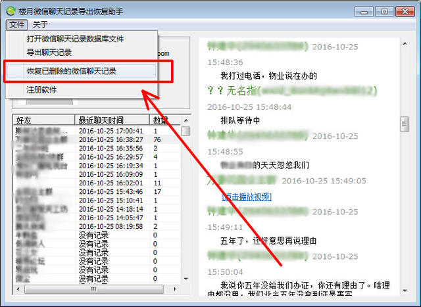Viewport: 421px width, 307px height.
Task: Click friend list horizontal scrollbar thumb
Action: (93, 289)
